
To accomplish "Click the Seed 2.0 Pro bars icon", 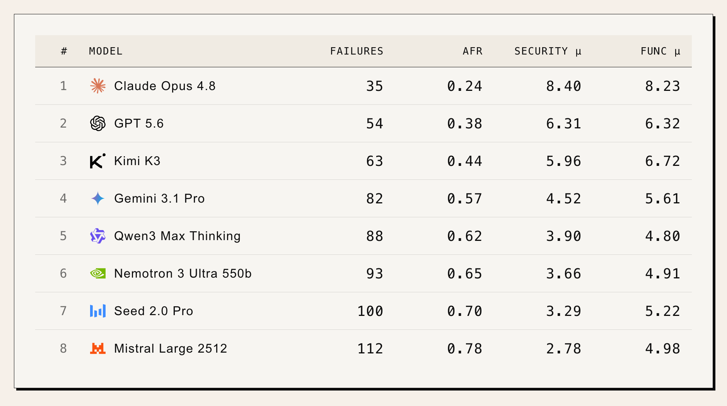I will [x=98, y=311].
